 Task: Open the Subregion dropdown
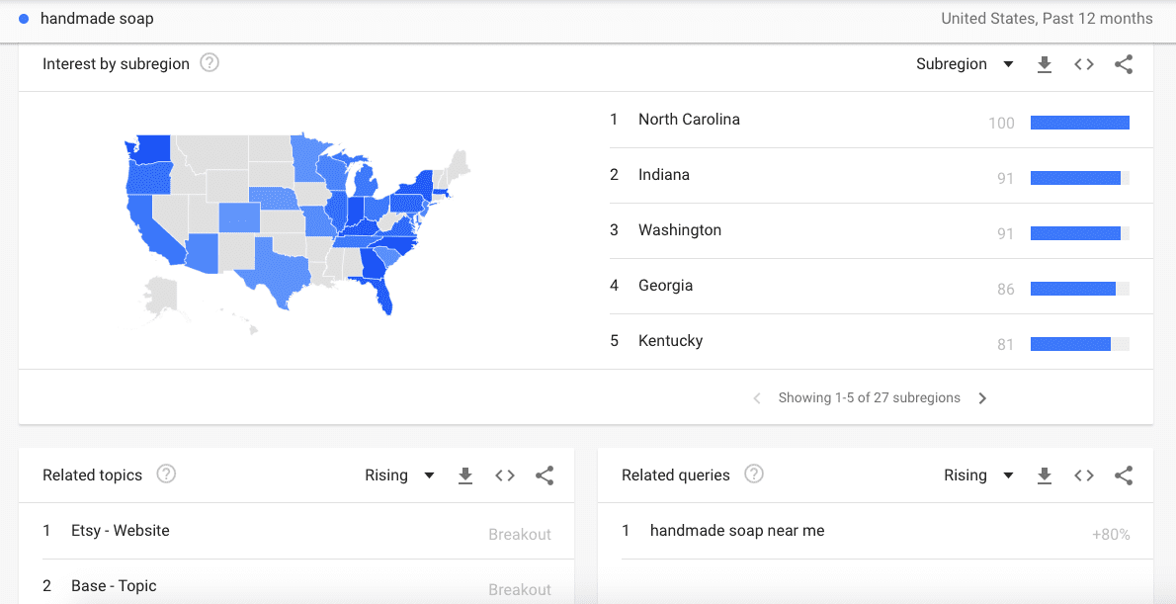(x=965, y=64)
